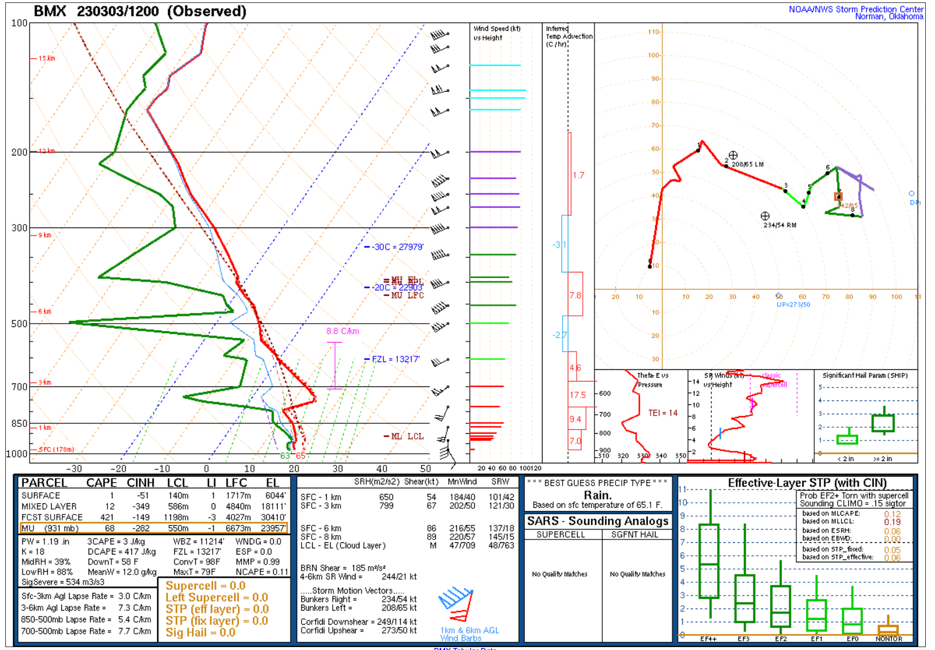Click the orange NONTOR box in the STP plot
This screenshot has height=650, width=935.
pos(888,630)
